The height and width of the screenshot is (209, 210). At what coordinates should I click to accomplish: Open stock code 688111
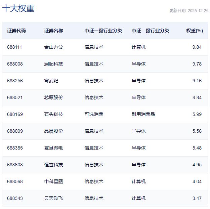coord(14,47)
